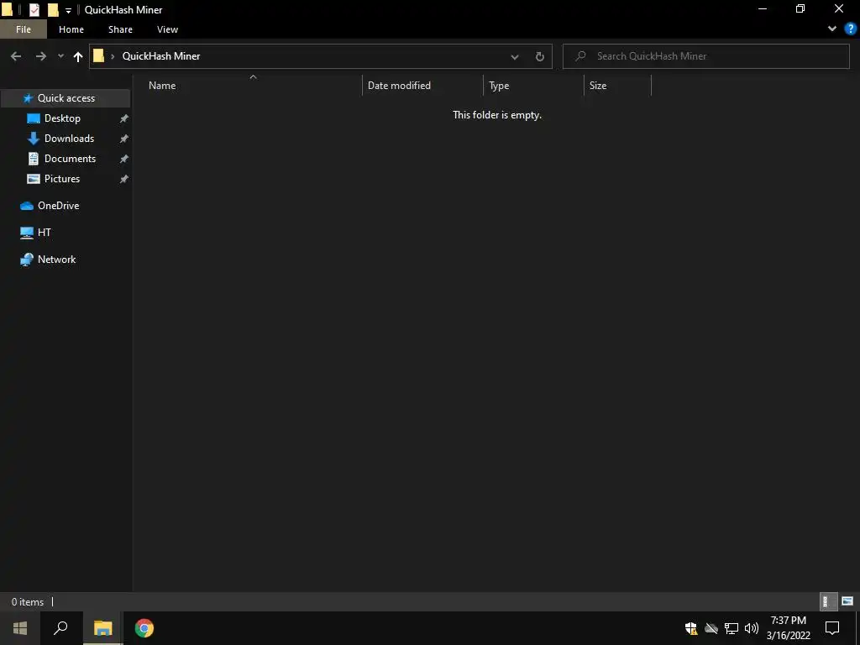Open Windows Security tray icon
The height and width of the screenshot is (645, 860).
click(691, 628)
